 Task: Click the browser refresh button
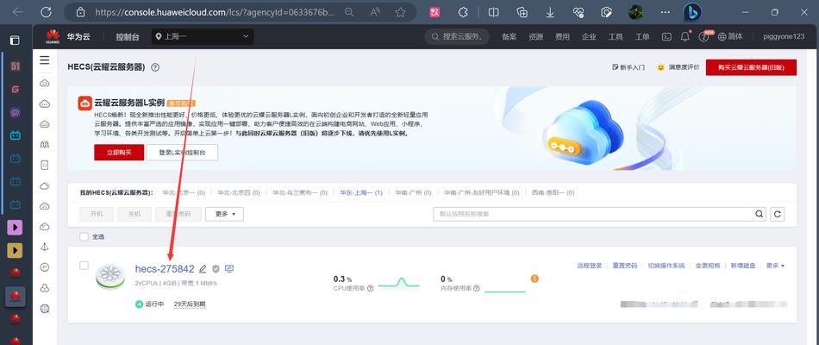tap(46, 12)
